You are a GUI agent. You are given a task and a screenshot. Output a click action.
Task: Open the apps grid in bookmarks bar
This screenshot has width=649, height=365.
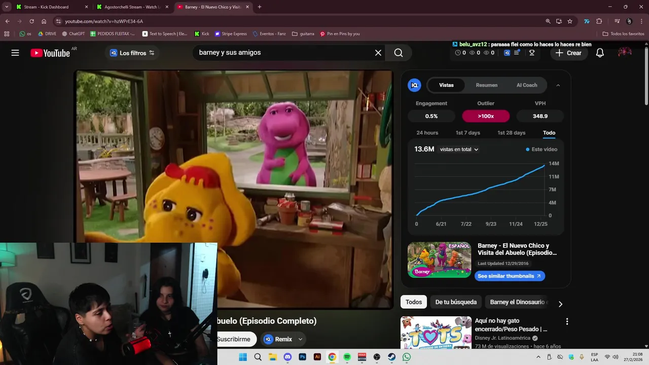click(x=7, y=34)
